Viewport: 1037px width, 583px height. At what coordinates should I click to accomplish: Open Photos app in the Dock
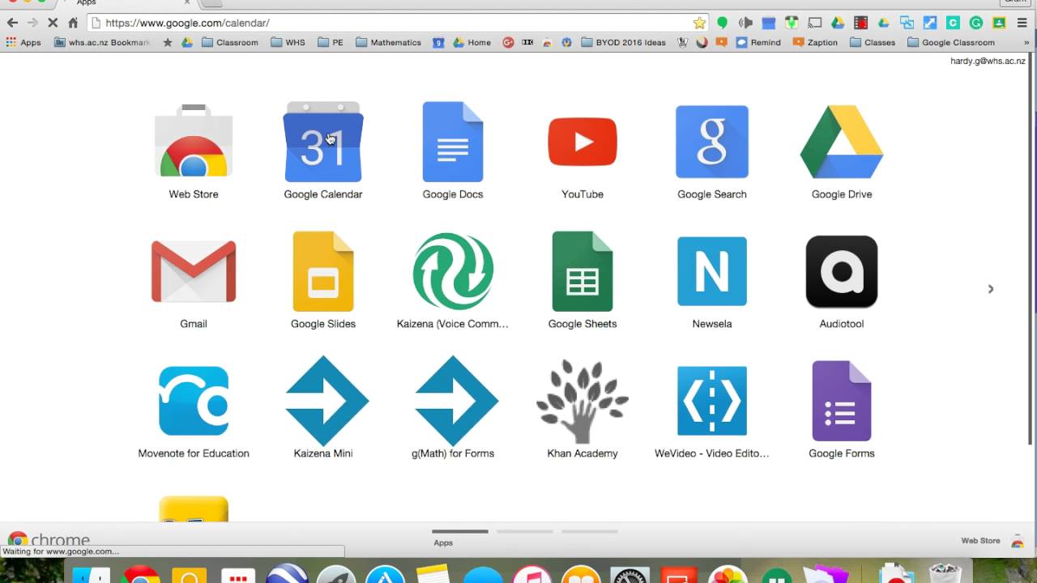[727, 574]
